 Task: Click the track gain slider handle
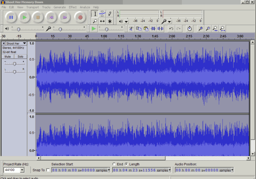[14, 64]
